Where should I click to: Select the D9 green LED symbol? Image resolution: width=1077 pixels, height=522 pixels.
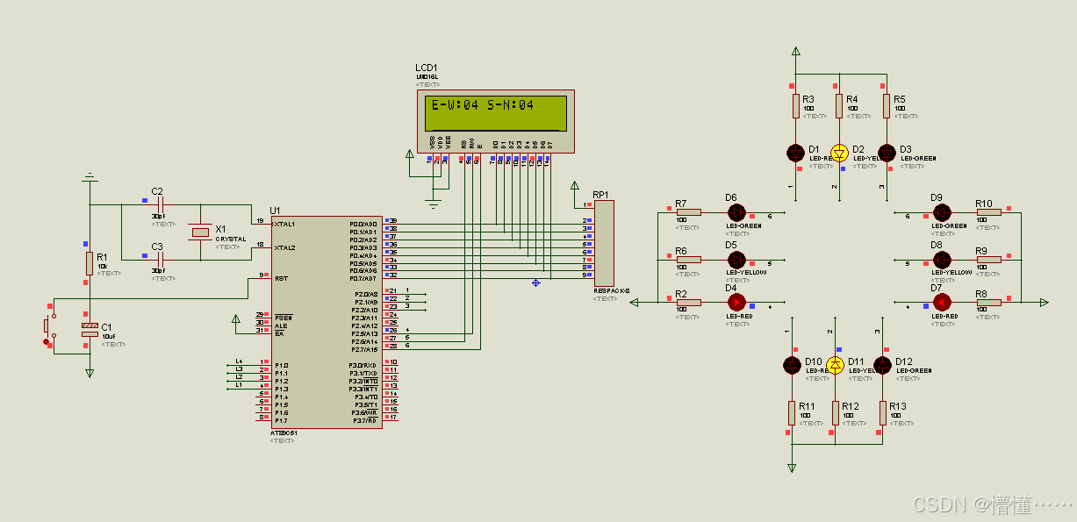coord(942,211)
